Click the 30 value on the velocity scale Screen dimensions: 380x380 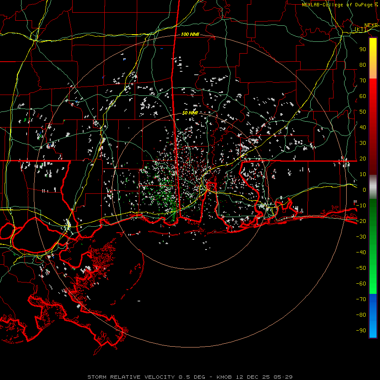pyautogui.click(x=363, y=143)
